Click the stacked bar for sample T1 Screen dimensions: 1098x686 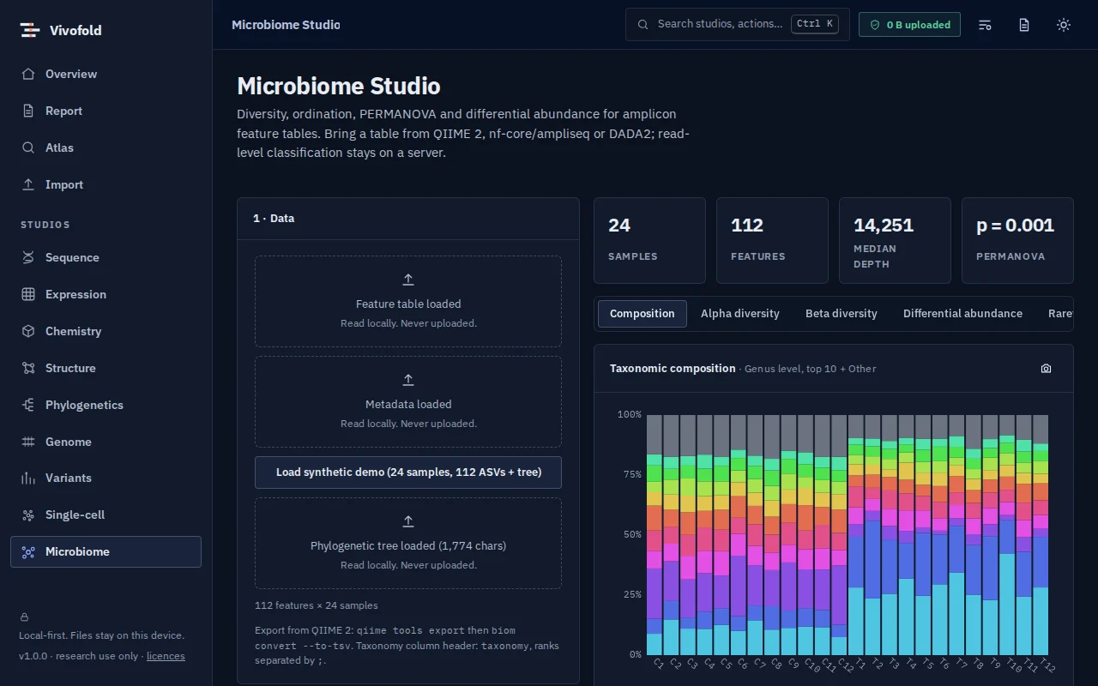tap(856, 535)
